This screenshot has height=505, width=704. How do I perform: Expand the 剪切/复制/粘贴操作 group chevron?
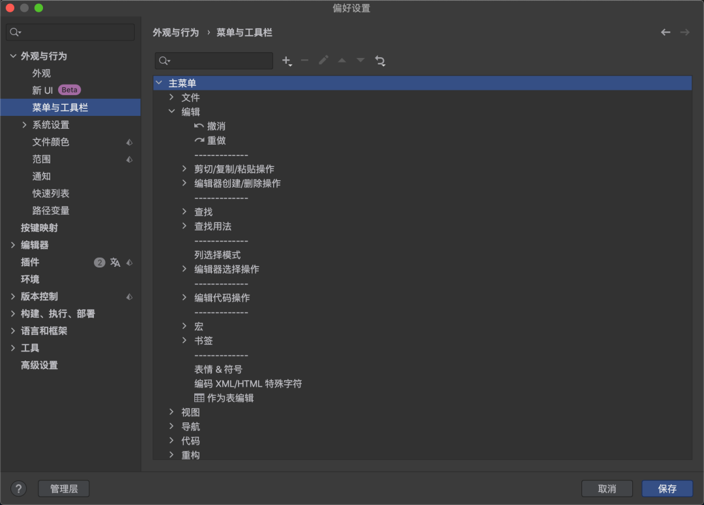pos(184,169)
